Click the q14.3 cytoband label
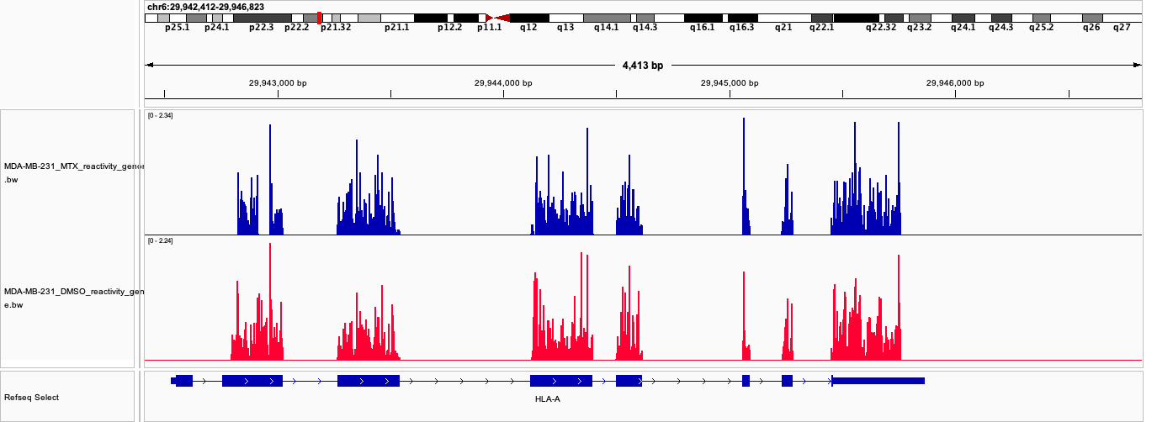 (645, 28)
